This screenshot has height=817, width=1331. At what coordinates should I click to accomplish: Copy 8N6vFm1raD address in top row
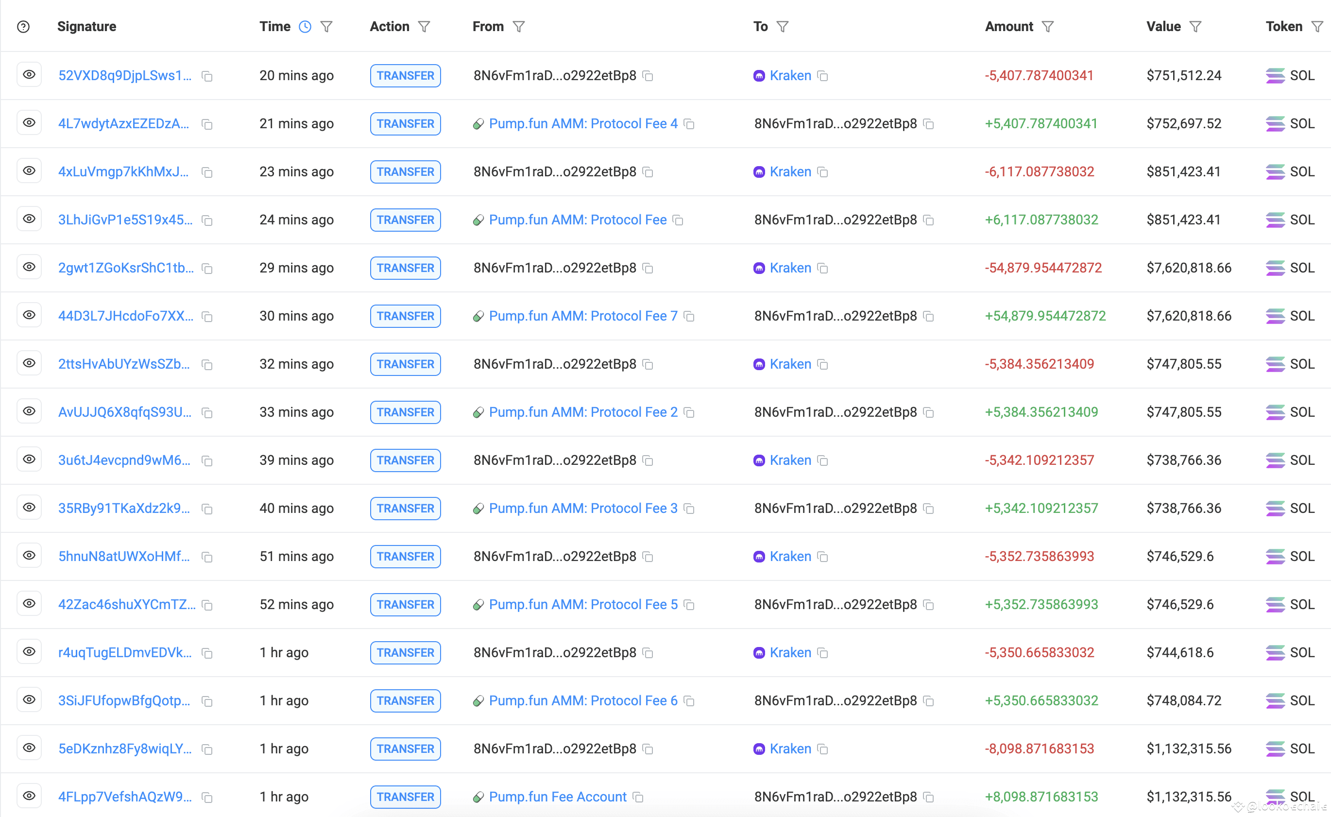coord(648,76)
